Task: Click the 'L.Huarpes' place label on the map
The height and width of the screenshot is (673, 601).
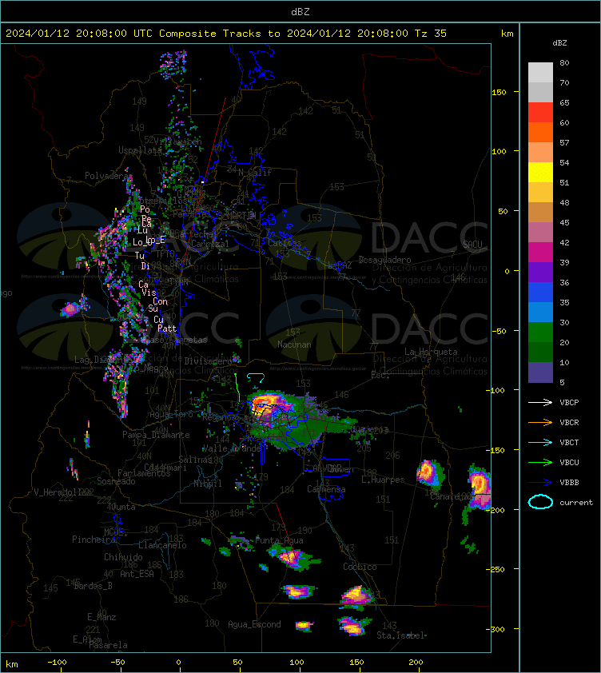Action: click(x=383, y=480)
